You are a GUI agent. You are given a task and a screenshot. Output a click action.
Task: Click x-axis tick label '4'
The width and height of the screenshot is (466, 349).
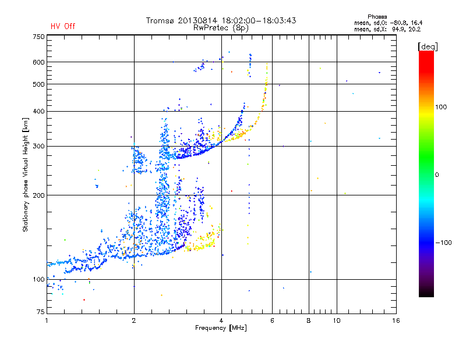221,320
